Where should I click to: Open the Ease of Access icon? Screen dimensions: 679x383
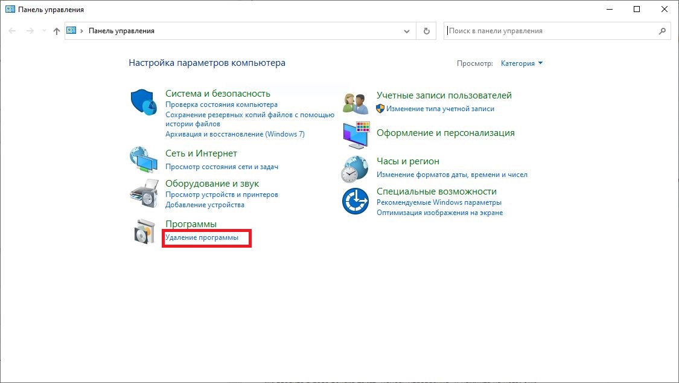click(x=355, y=201)
